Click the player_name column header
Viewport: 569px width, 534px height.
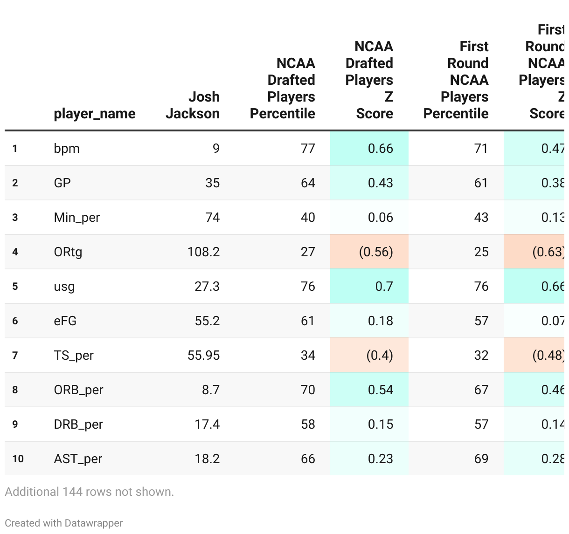(x=95, y=114)
